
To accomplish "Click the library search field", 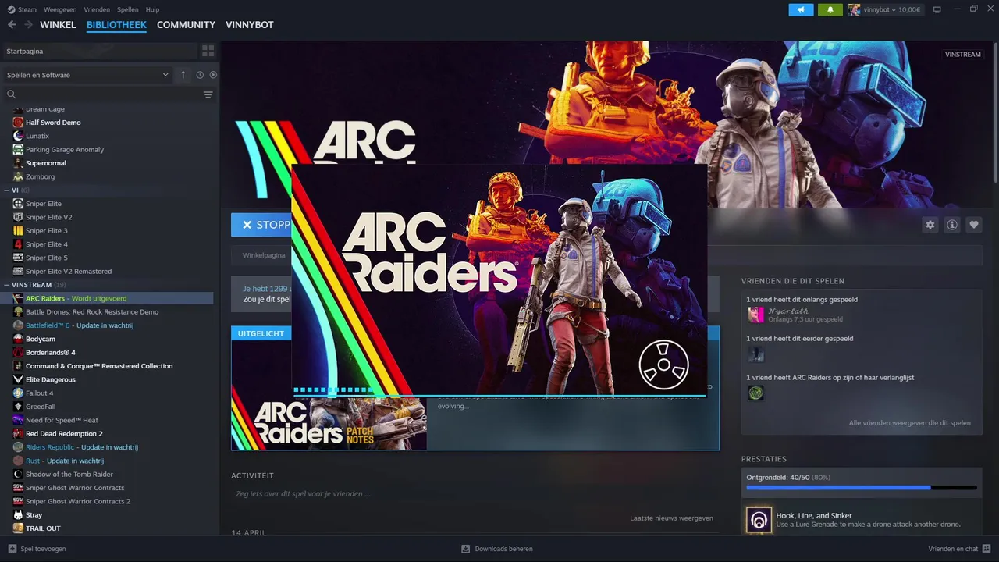I will click(101, 94).
